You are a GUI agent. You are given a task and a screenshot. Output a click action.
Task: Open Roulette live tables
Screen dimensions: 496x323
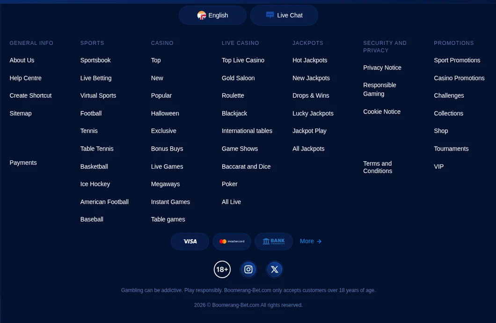pyautogui.click(x=233, y=95)
